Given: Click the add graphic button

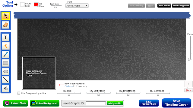Looking at the screenshot, I should [x=115, y=103].
